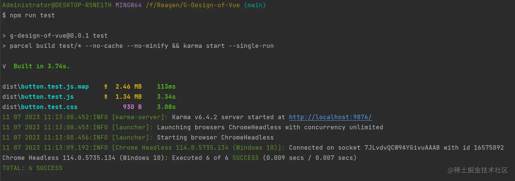
Task: Click the '1.34 MB' size value
Action: (129, 97)
